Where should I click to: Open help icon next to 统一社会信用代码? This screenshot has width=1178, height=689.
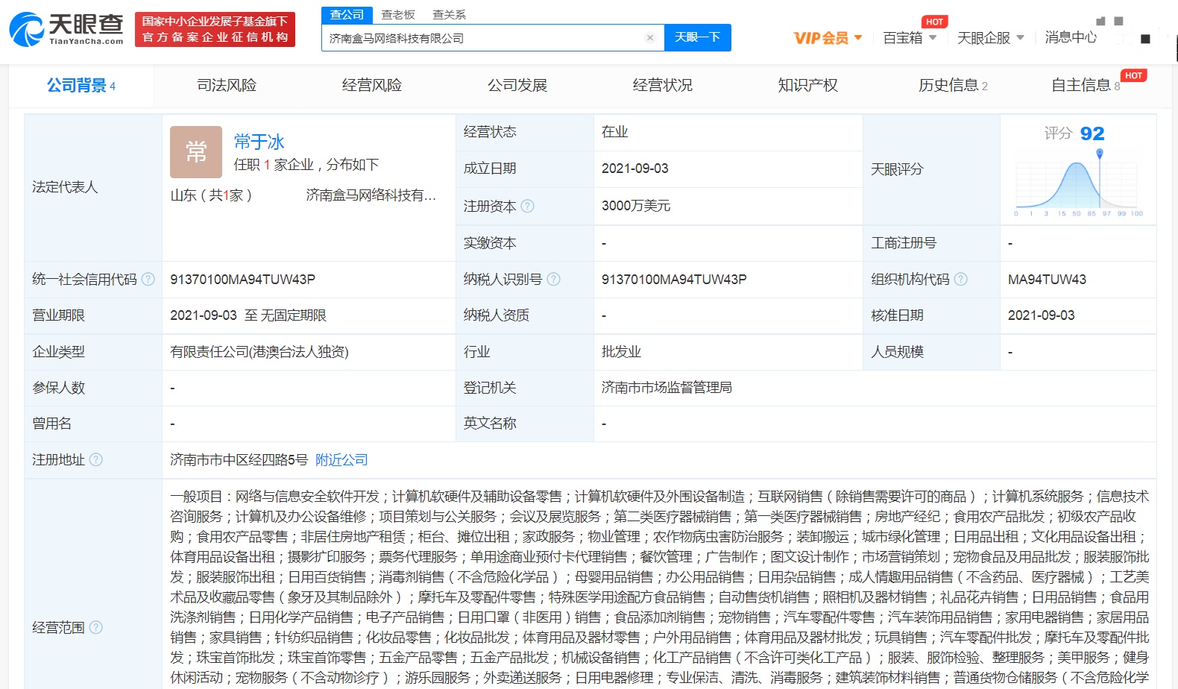pyautogui.click(x=148, y=279)
